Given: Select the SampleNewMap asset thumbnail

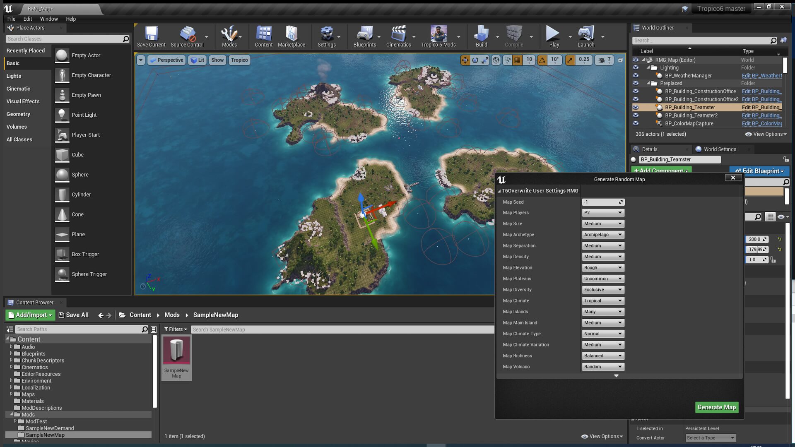Looking at the screenshot, I should click(176, 350).
